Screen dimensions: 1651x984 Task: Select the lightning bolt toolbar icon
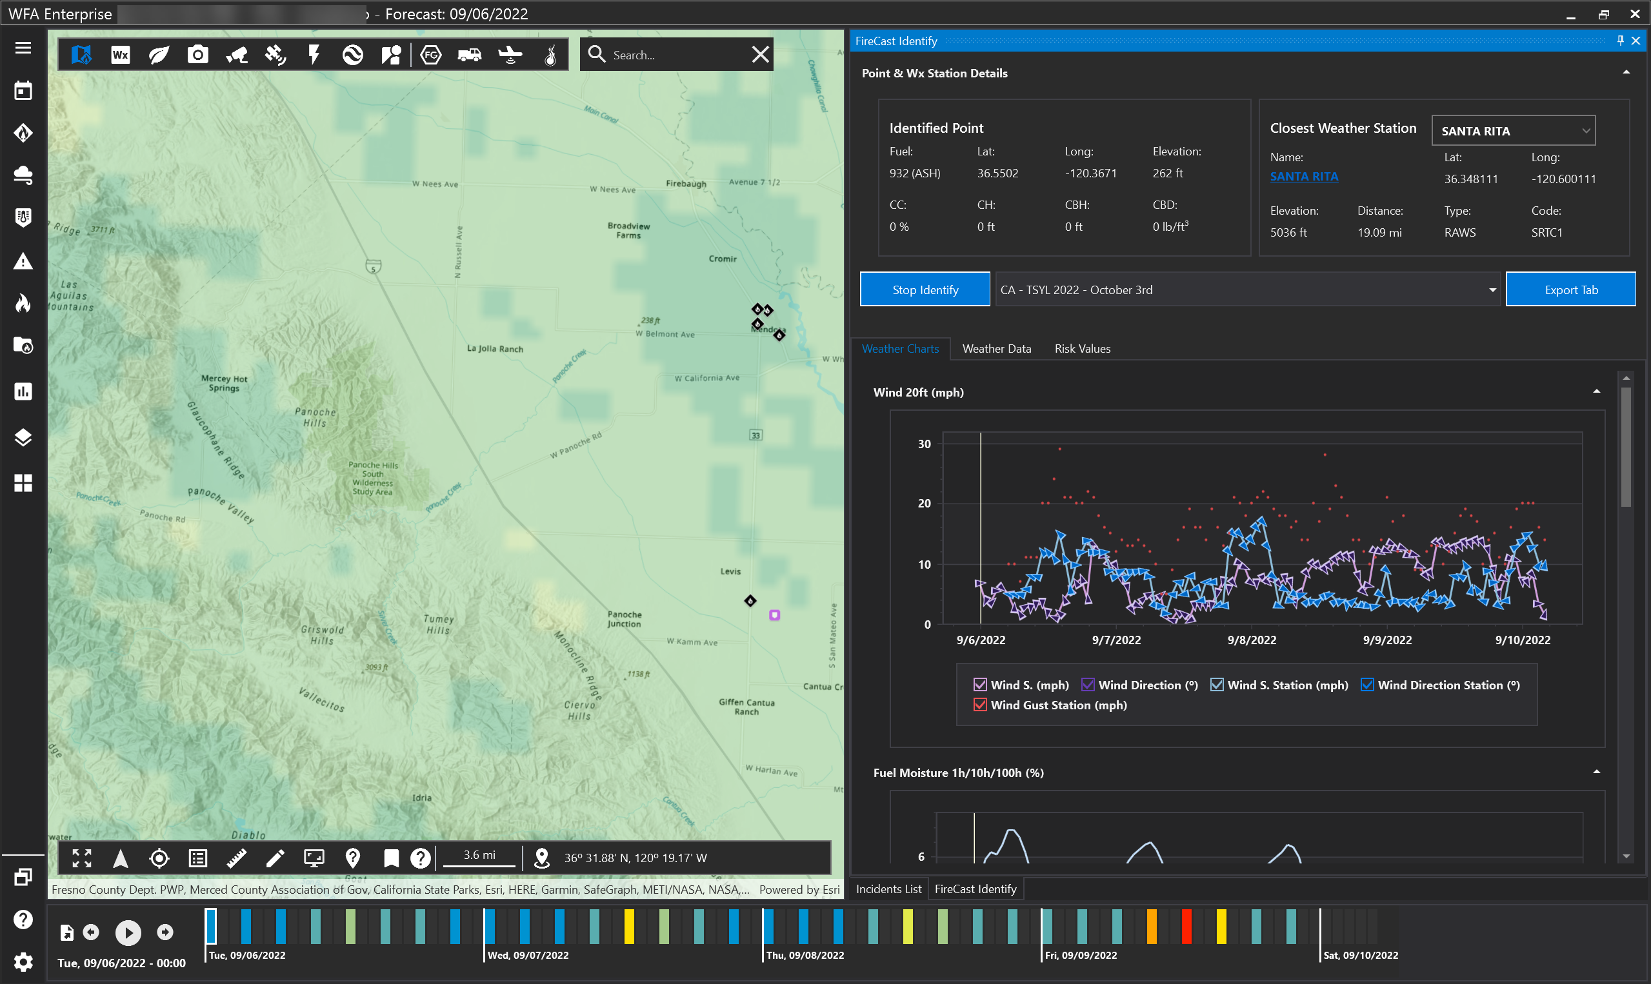(314, 54)
